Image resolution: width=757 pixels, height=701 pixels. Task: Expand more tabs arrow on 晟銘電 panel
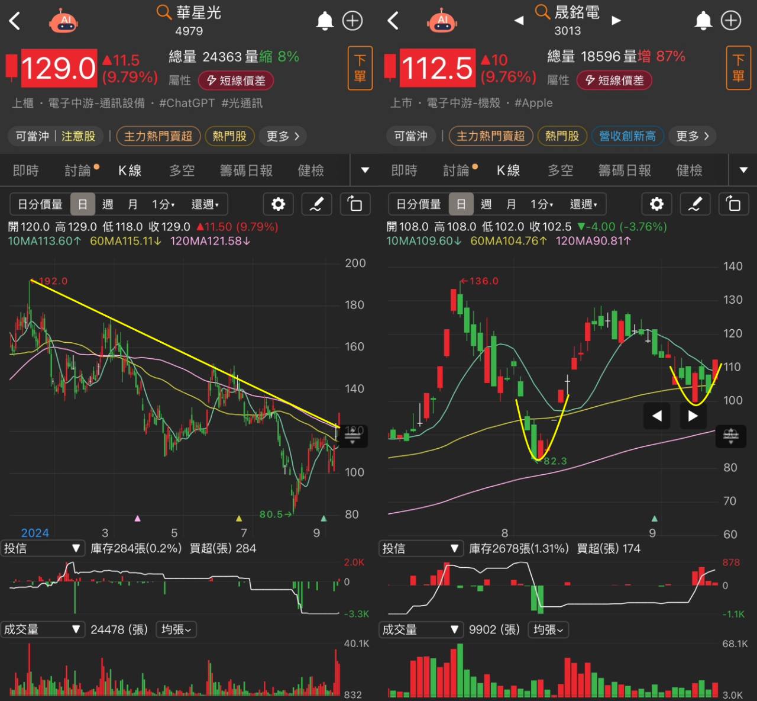click(743, 171)
